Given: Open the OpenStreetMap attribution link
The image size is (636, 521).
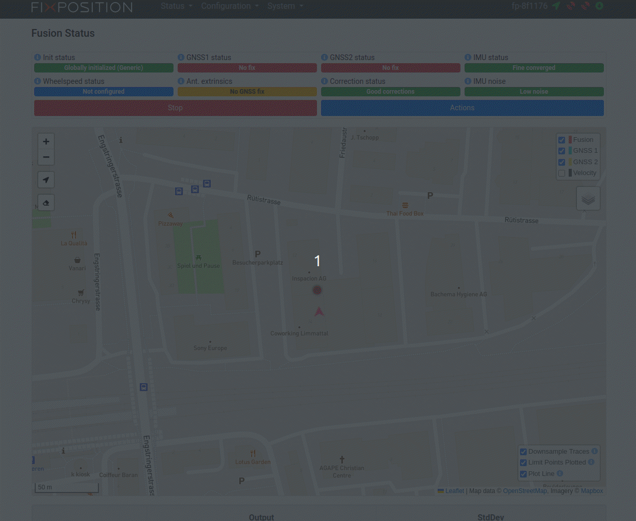Looking at the screenshot, I should tap(525, 491).
